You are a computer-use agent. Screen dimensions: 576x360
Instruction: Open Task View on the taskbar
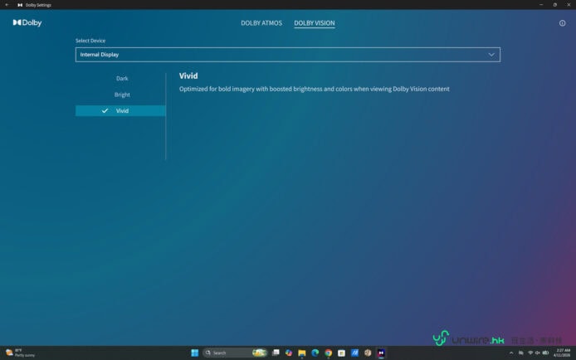276,353
